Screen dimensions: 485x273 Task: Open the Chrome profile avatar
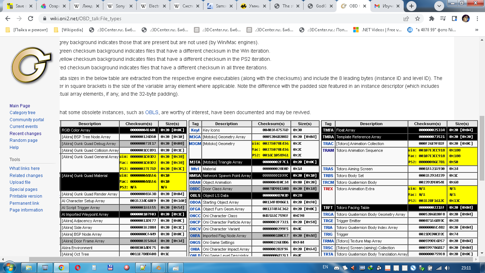[x=465, y=18]
